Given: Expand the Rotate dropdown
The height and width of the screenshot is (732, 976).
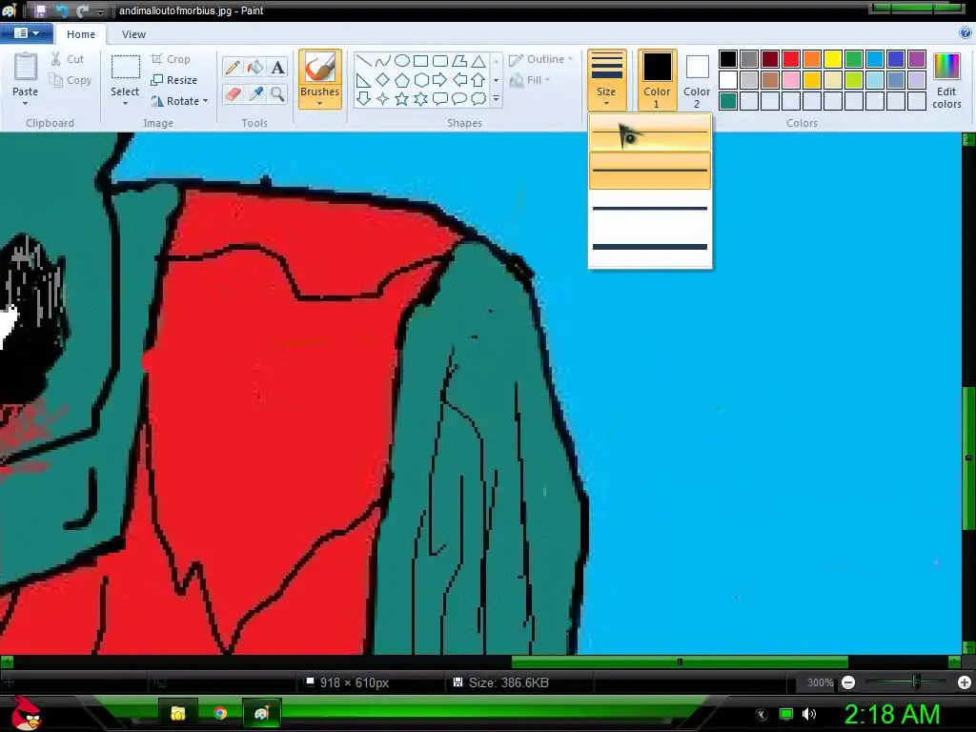Looking at the screenshot, I should (x=206, y=101).
